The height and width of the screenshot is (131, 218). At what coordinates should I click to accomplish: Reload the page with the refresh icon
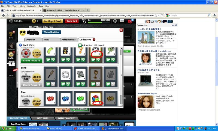coord(162,16)
